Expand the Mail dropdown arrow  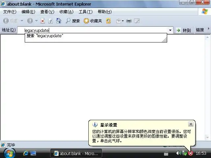click(123, 21)
